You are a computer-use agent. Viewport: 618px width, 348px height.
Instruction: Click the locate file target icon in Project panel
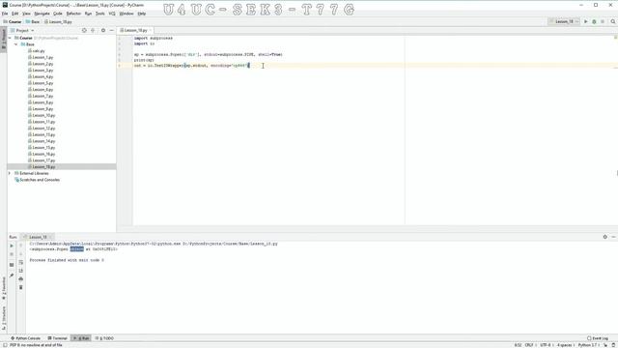point(84,30)
